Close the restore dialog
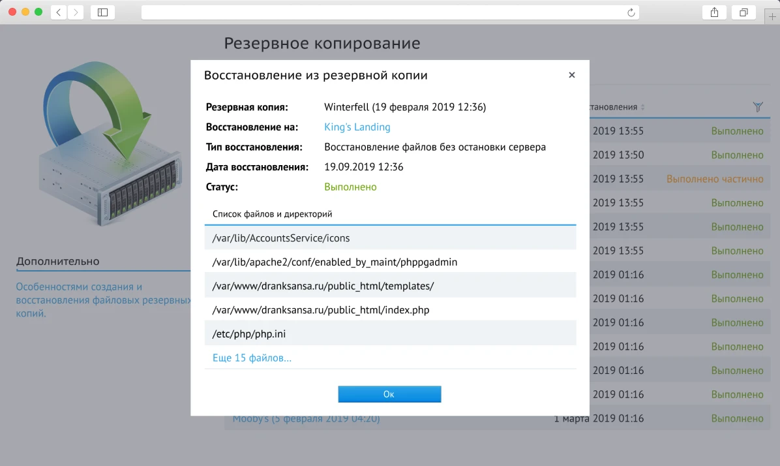The image size is (780, 466). tap(572, 74)
